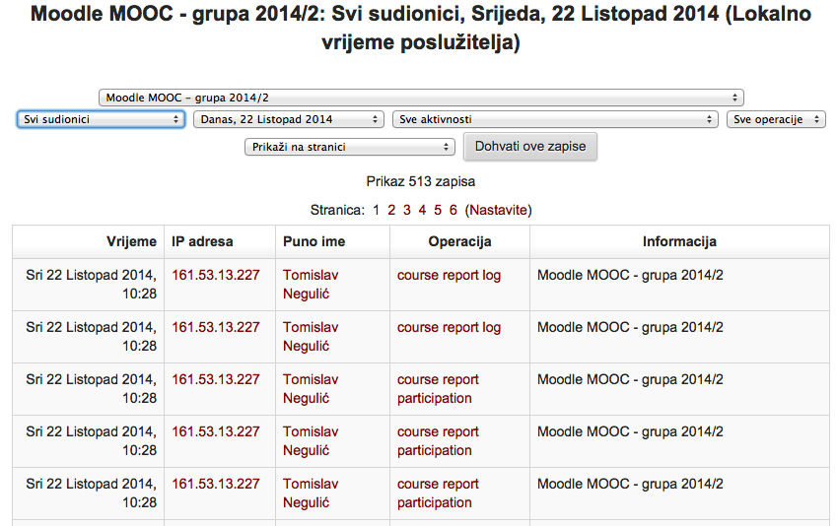Open Tomislav Negulić profile in first row
Screen dimensions: 837x526
(311, 285)
